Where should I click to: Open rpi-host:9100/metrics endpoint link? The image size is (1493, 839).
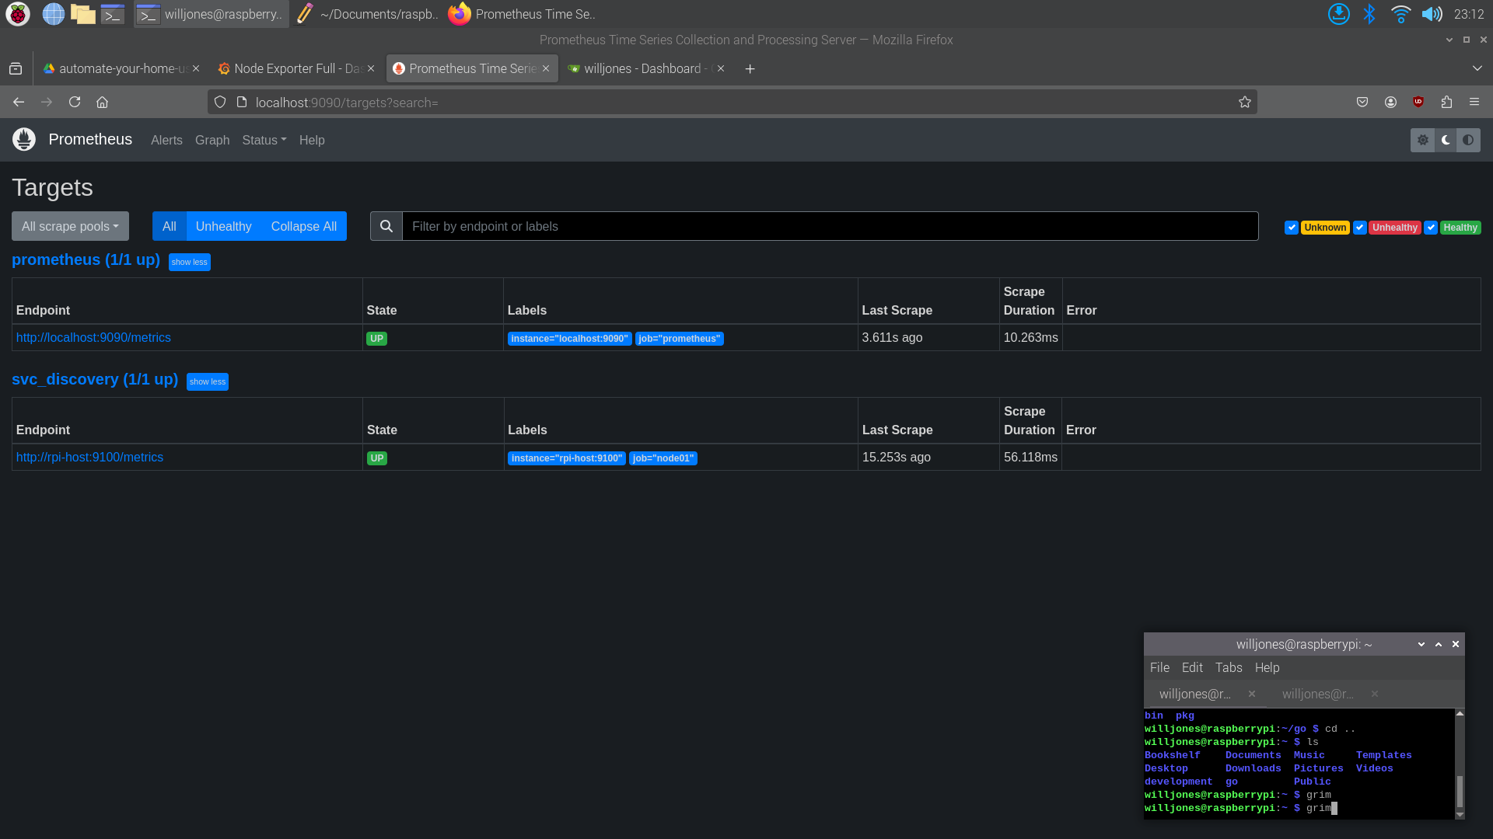(89, 457)
